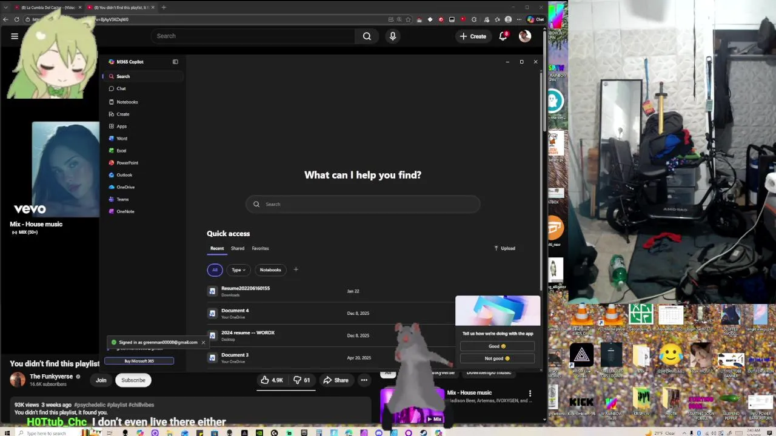
Task: Subscribe to The Funkyverse channel
Action: tap(133, 380)
